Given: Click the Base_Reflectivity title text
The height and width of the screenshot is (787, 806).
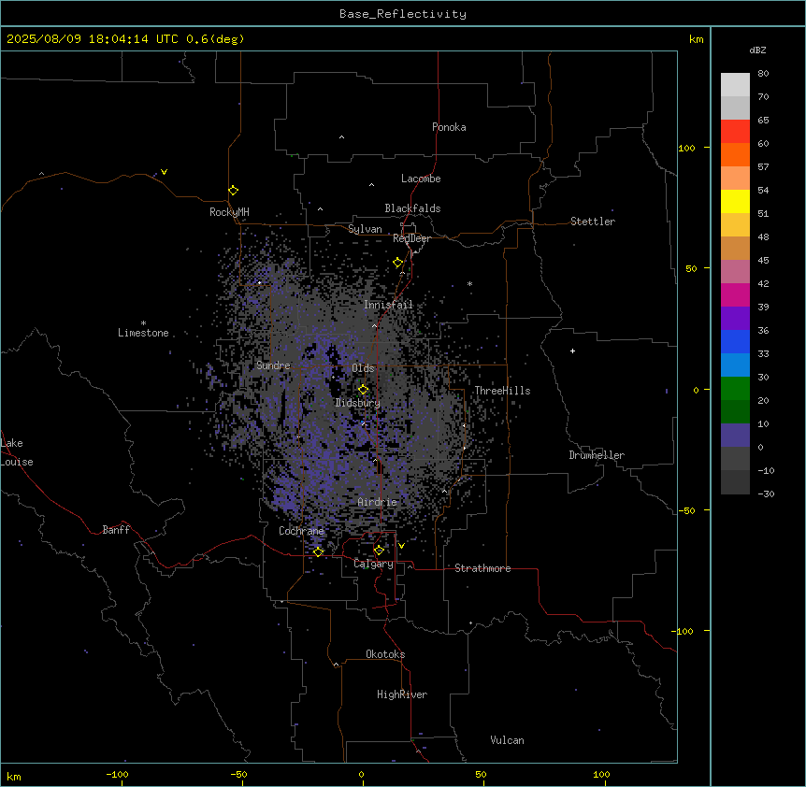Looking at the screenshot, I should 403,14.
